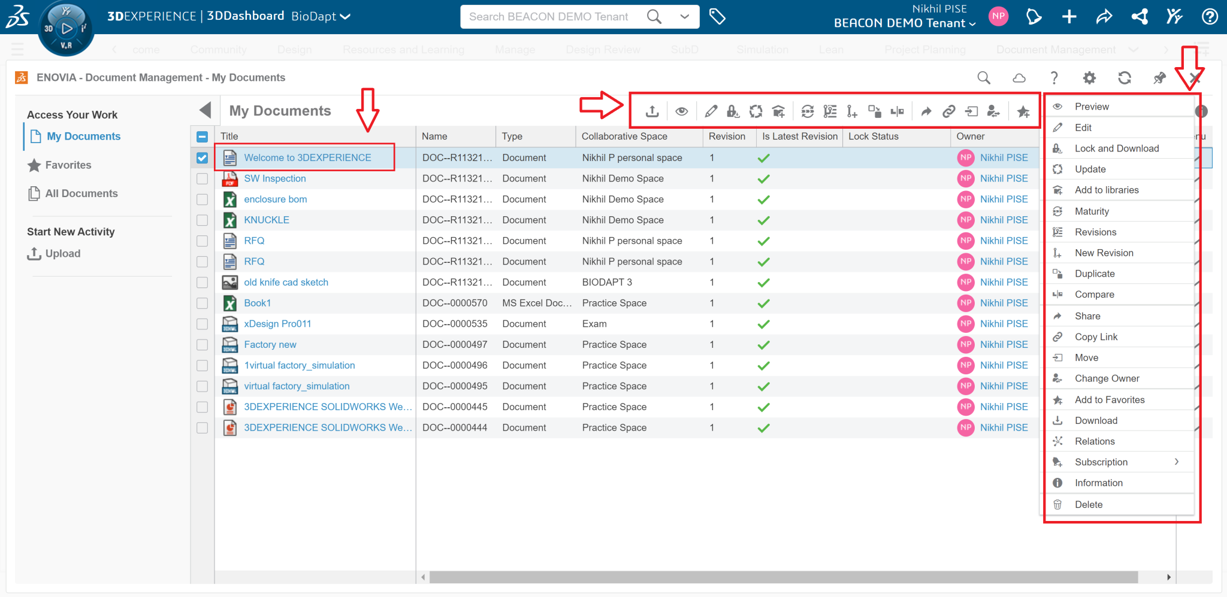Screen dimensions: 1227x597
Task: Click the cloud icon in the widget header
Action: tap(1019, 78)
